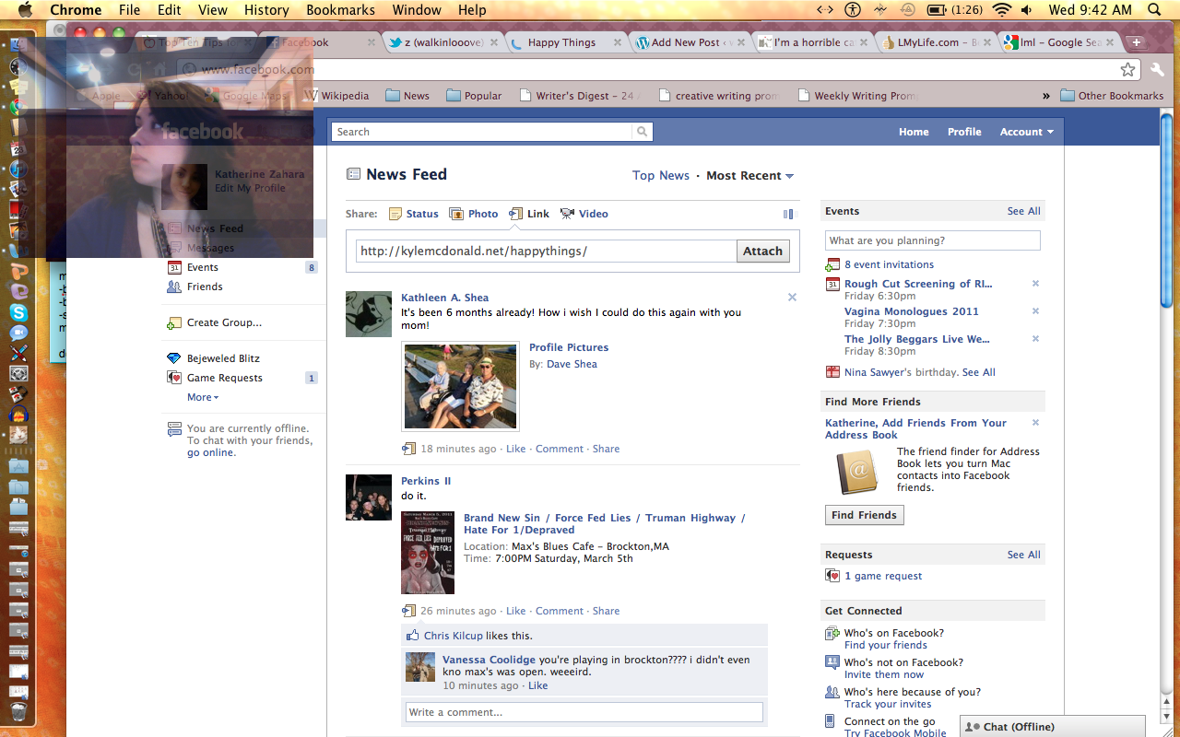Expand the Most Recent feed dropdown
The height and width of the screenshot is (737, 1180).
point(749,176)
